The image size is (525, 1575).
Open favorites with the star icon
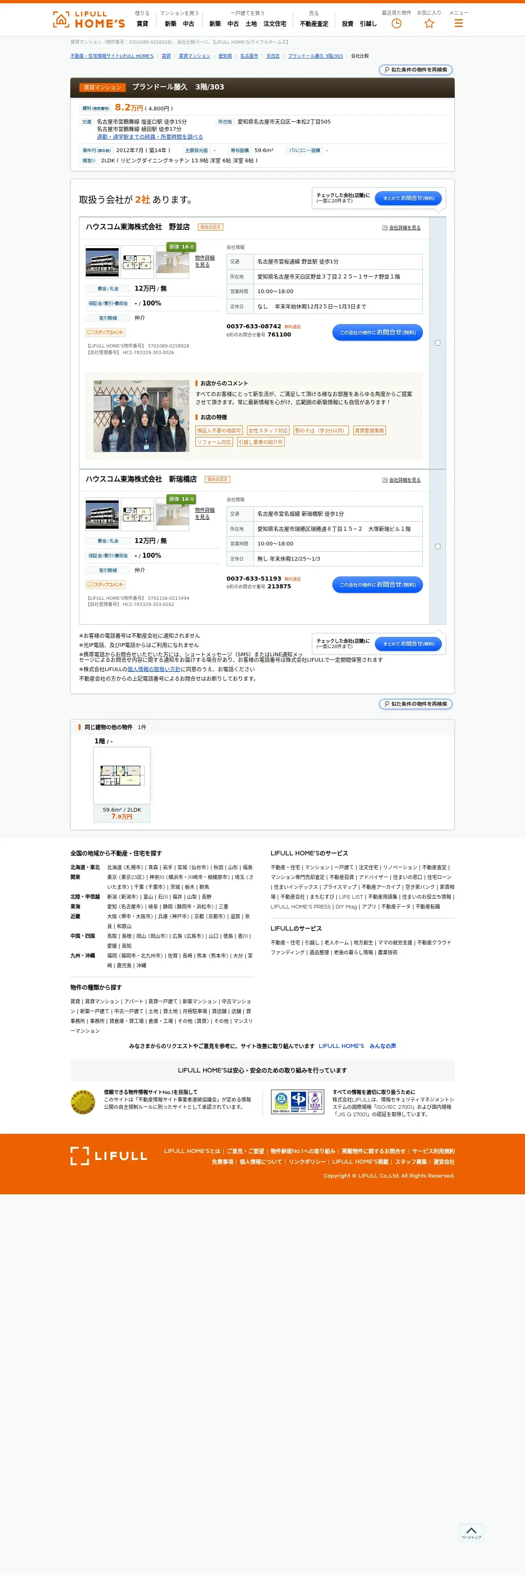(x=429, y=23)
